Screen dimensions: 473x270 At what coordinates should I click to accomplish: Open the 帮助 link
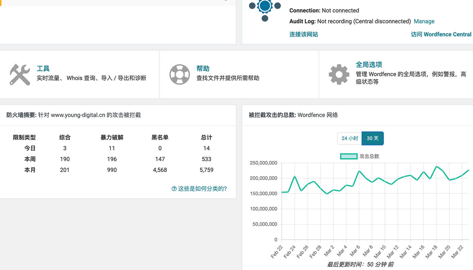(x=203, y=69)
